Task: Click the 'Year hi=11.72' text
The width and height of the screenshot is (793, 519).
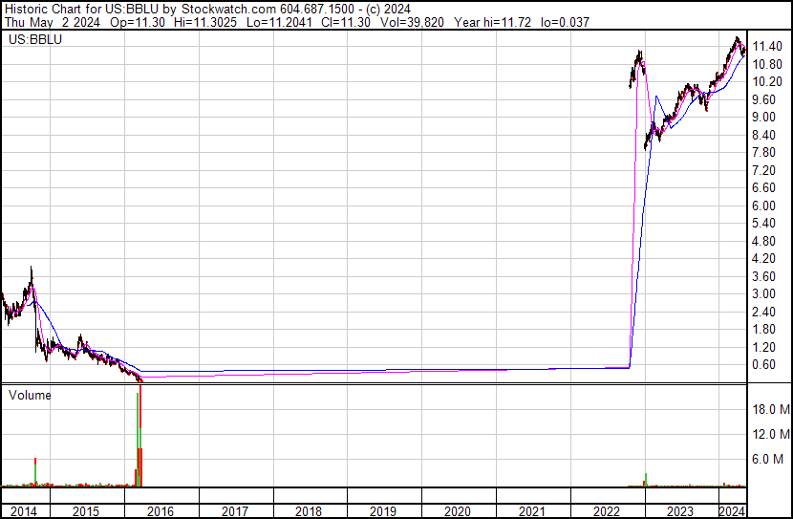Action: tap(492, 22)
